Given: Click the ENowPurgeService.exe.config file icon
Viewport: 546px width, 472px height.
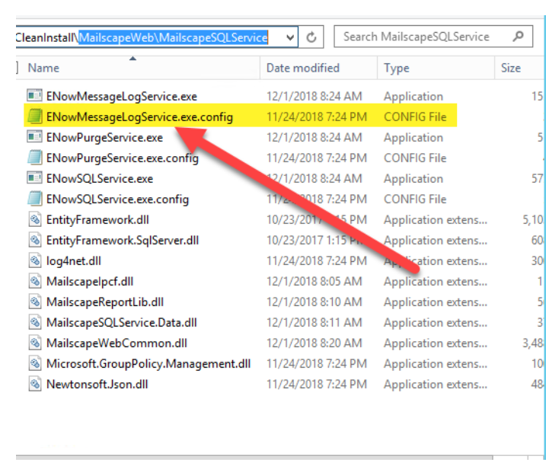Looking at the screenshot, I should (34, 158).
